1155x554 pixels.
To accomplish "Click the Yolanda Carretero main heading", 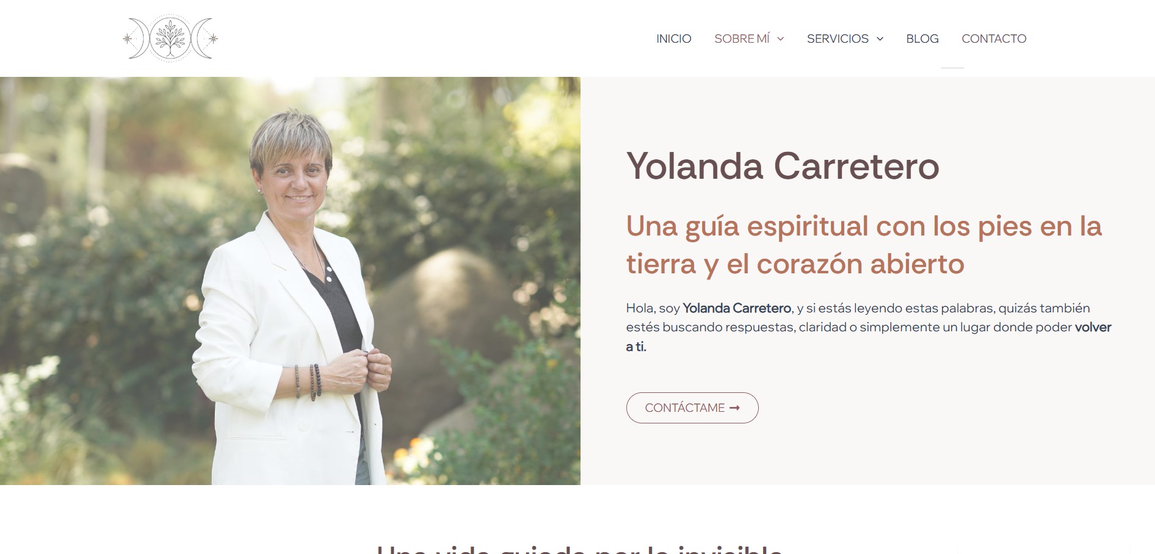I will (783, 166).
